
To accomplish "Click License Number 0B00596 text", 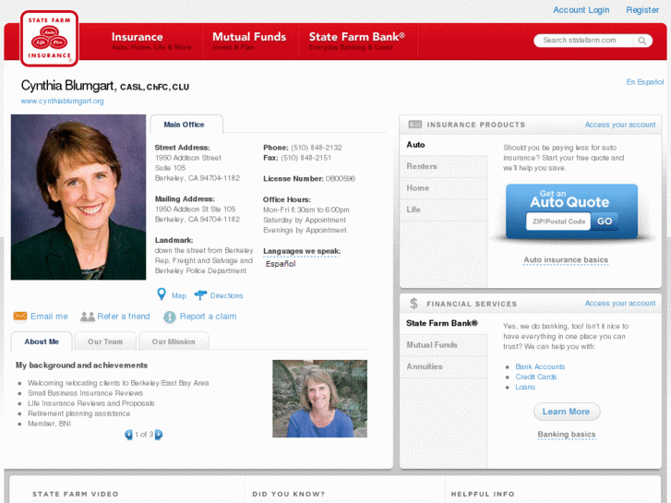I will [x=309, y=178].
